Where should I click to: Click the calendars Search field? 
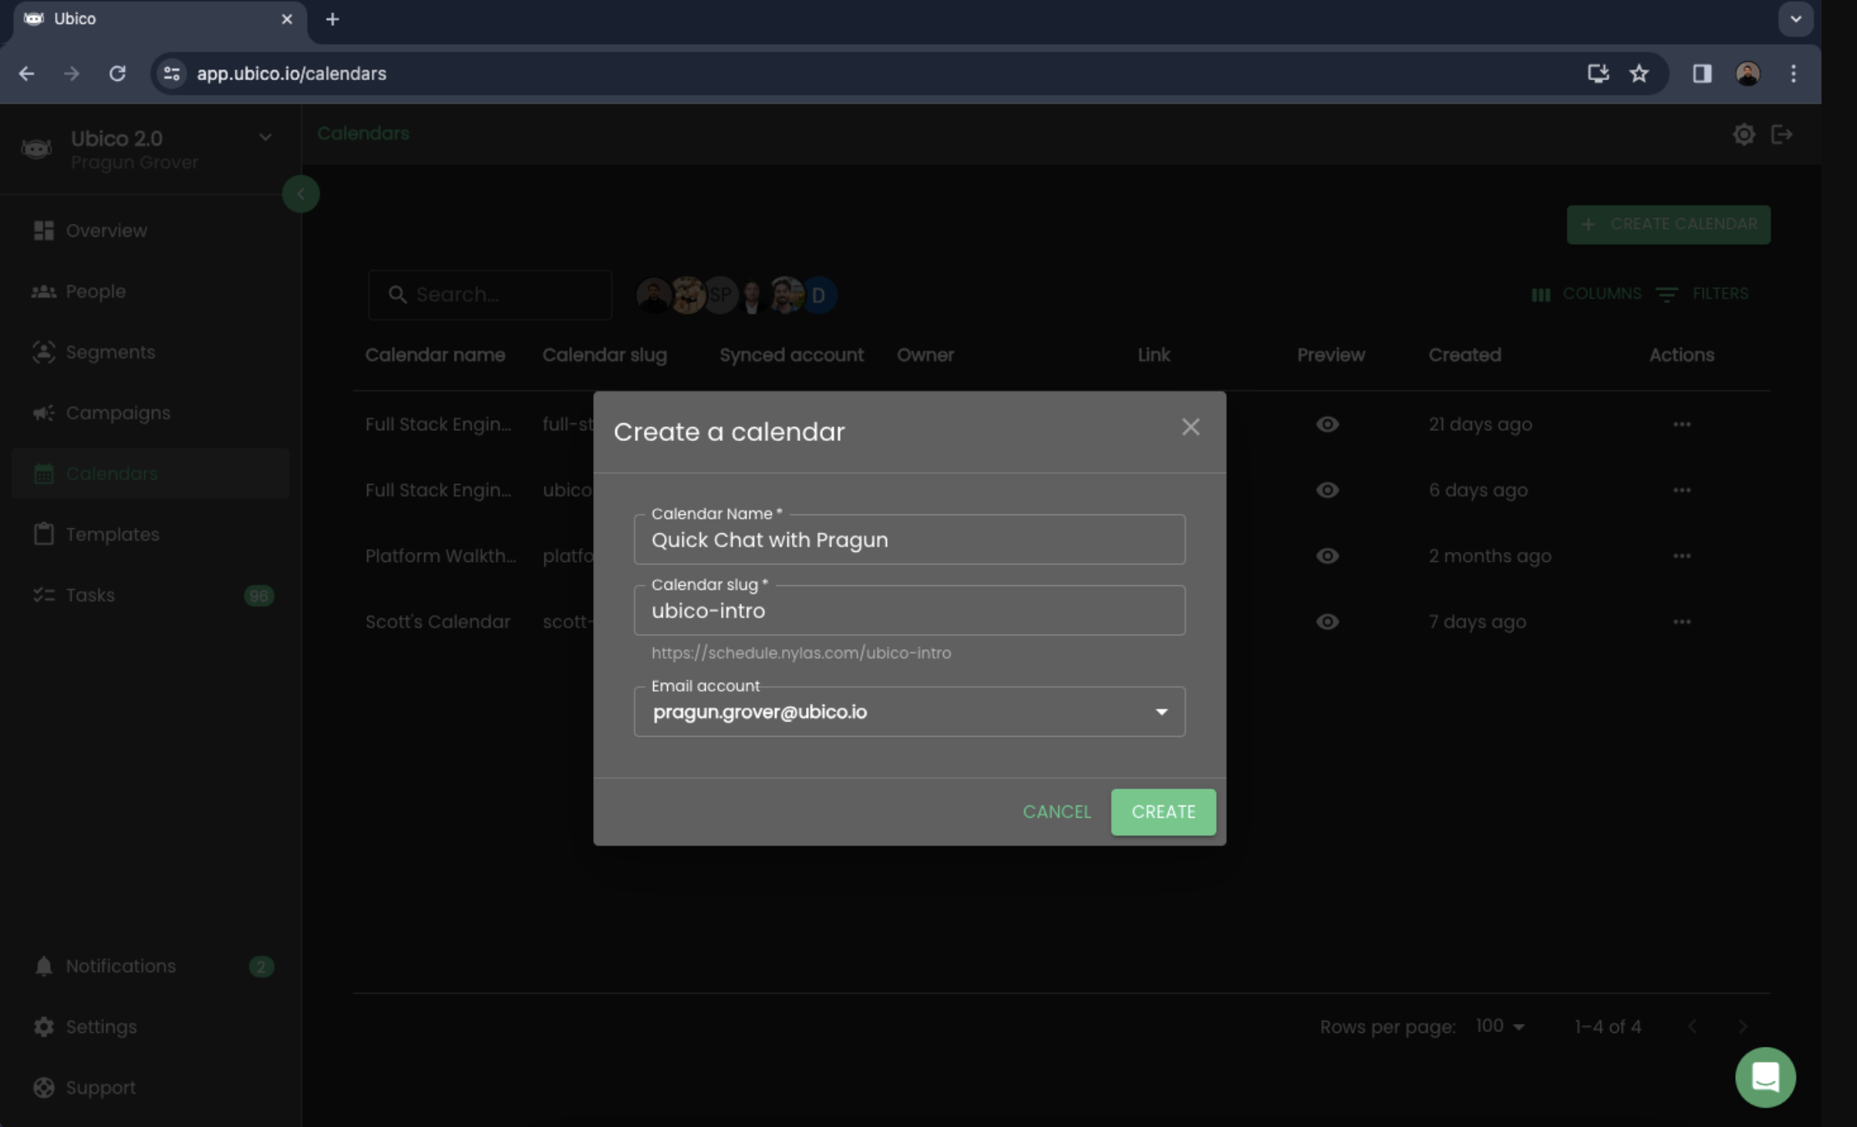(x=490, y=294)
